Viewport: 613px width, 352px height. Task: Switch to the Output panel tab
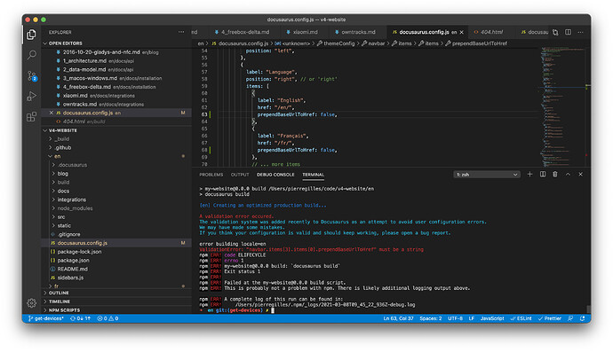click(240, 175)
